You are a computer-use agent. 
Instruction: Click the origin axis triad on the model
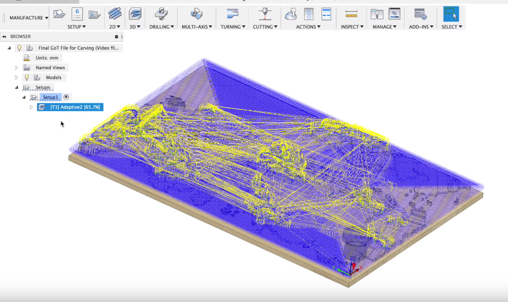pyautogui.click(x=352, y=269)
